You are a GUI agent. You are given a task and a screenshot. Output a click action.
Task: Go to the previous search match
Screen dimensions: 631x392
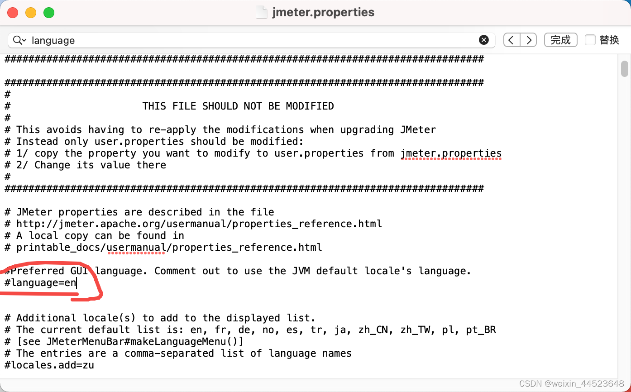512,40
